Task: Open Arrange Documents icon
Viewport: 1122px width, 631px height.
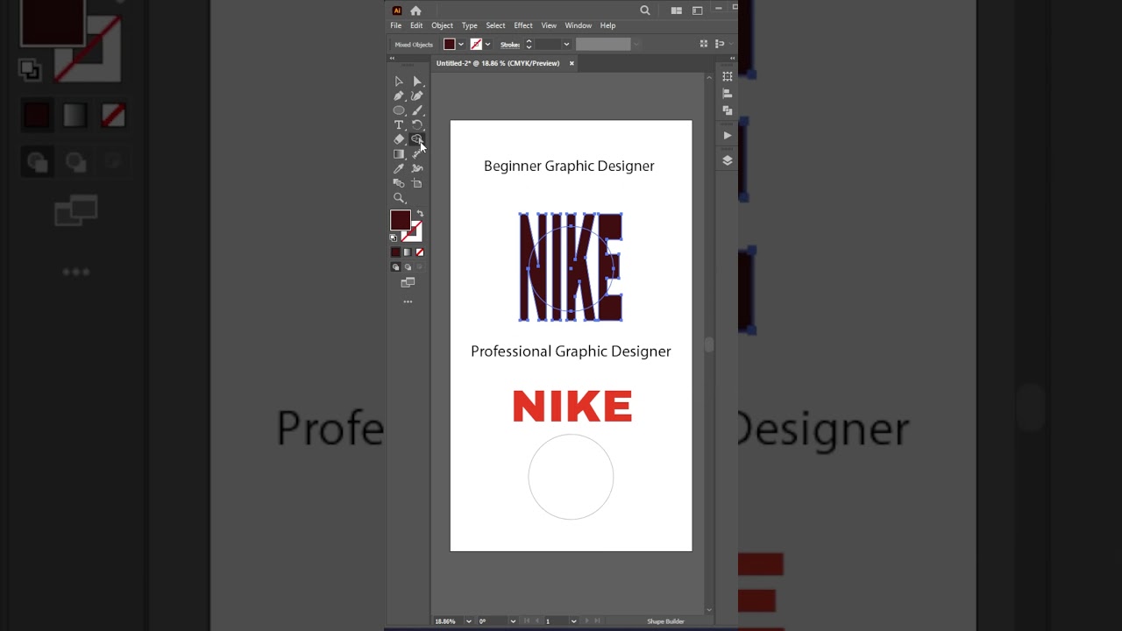Action: point(677,11)
